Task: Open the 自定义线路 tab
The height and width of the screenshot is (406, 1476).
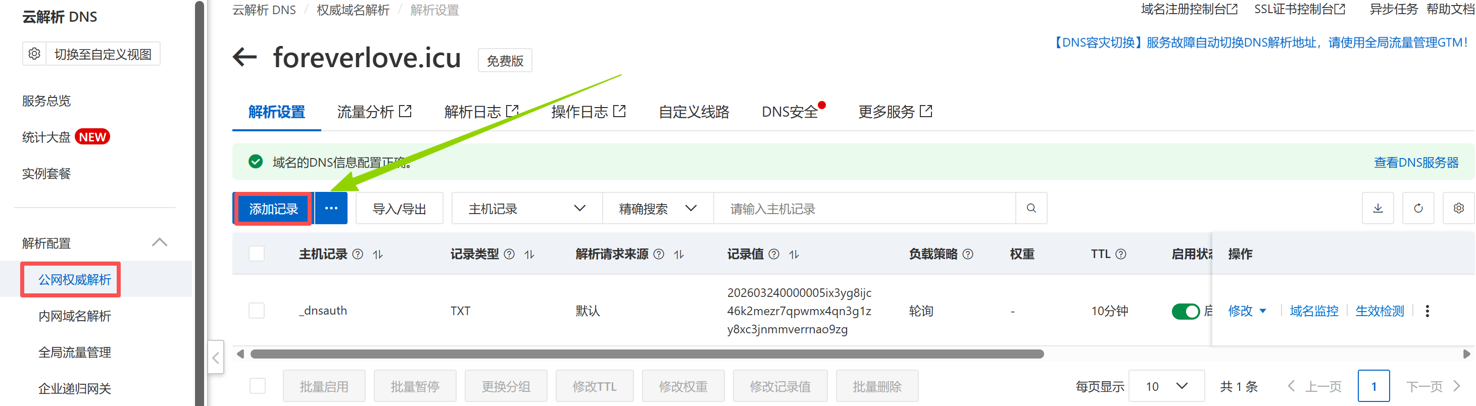Action: pyautogui.click(x=694, y=112)
